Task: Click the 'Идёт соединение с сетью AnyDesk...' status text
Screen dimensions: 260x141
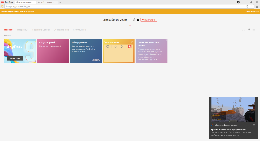Action: tap(18, 12)
